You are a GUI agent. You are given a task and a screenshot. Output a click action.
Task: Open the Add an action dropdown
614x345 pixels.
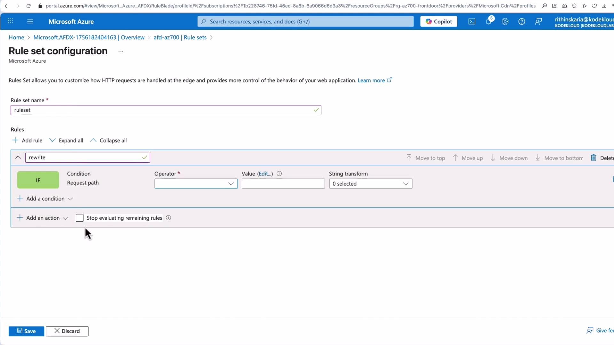click(x=42, y=218)
